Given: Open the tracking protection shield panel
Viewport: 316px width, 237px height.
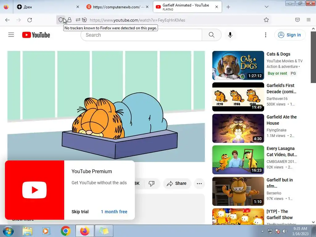Looking at the screenshot, I should [61, 20].
